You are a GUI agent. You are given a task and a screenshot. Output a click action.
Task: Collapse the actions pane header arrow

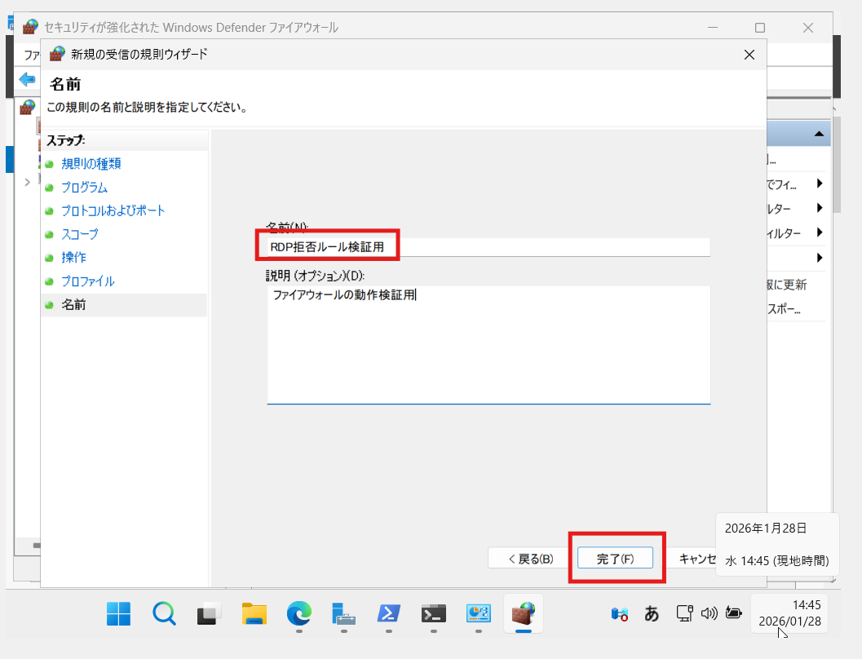click(819, 134)
